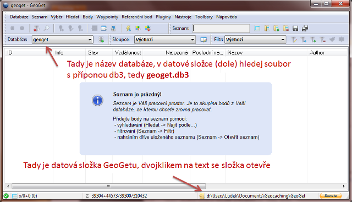
Task: Click the edit filter funnel icon with pencil
Action: [x=294, y=40]
